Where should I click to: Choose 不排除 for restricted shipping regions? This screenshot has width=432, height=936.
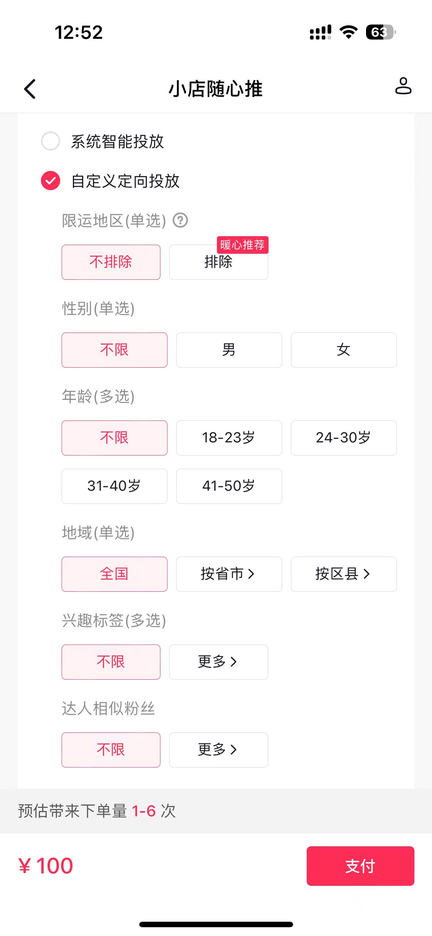(111, 262)
